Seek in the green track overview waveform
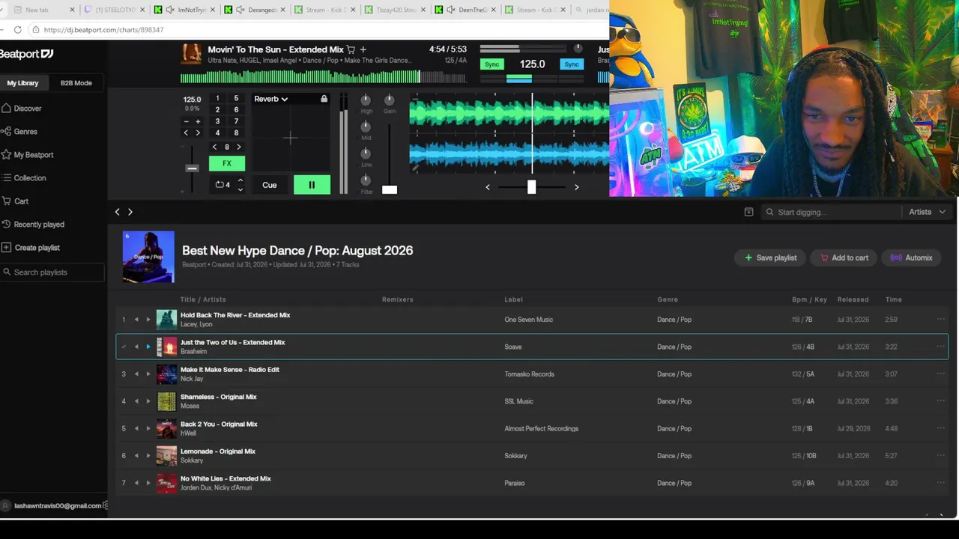The width and height of the screenshot is (959, 539). tap(323, 76)
